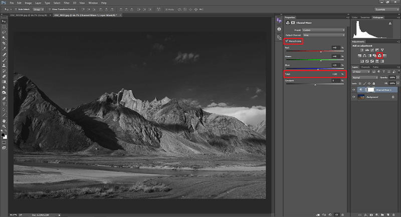Screen dimensions: 401x217
Task: Switch to the Channels tab
Action: click(365, 67)
